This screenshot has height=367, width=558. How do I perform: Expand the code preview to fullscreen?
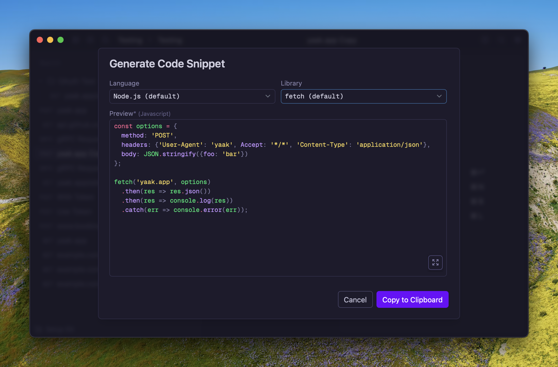435,262
